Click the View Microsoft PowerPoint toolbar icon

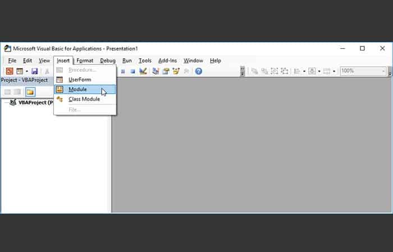click(x=10, y=71)
